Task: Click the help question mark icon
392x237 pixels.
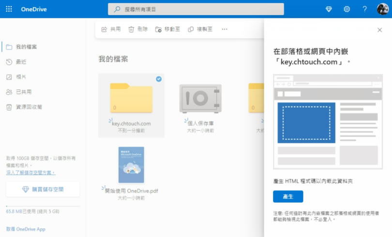Action: click(x=364, y=9)
